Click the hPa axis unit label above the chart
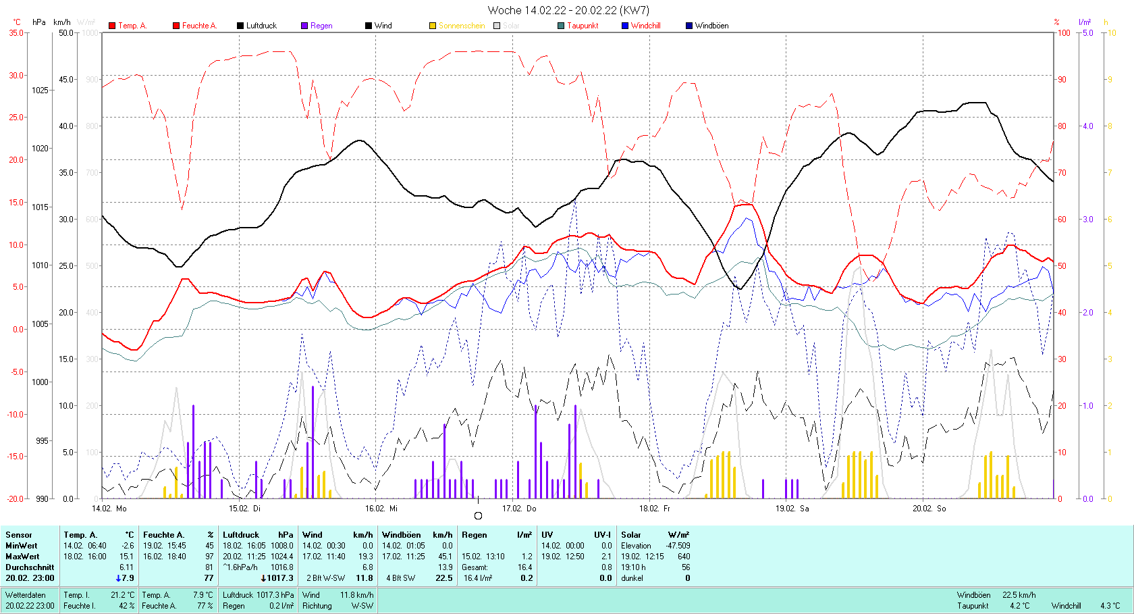This screenshot has height=614, width=1134. 39,22
